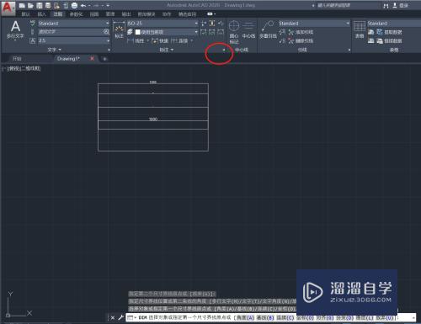Switch to the 插入 ribbon tab
The width and height of the screenshot is (421, 324).
(x=41, y=14)
